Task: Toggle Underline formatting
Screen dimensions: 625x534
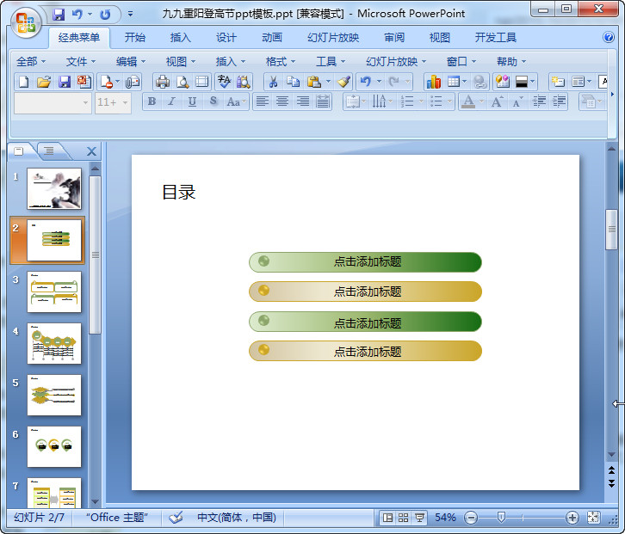Action: tap(192, 102)
